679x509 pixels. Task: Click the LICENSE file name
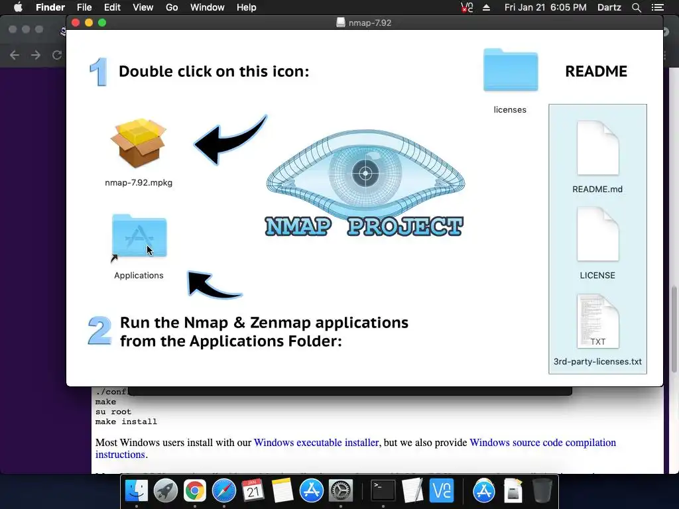coord(597,275)
